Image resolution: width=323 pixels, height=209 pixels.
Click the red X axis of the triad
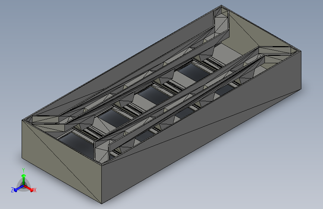pos(29,188)
